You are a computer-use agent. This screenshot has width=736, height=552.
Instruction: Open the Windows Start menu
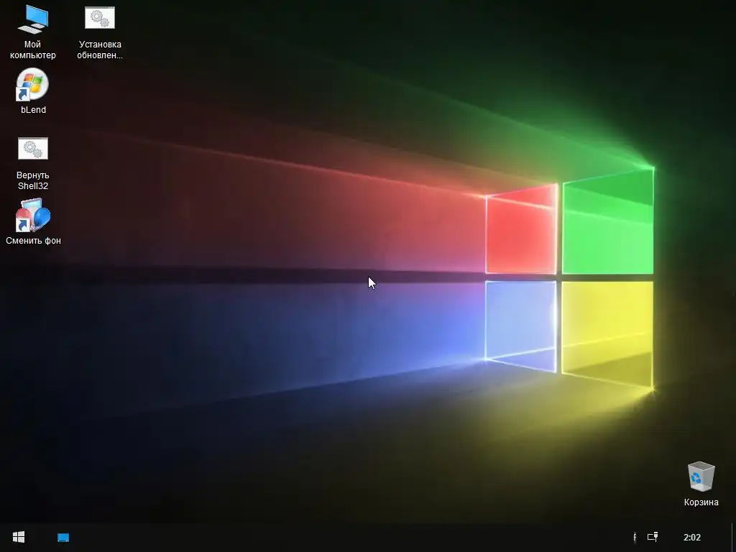[19, 537]
